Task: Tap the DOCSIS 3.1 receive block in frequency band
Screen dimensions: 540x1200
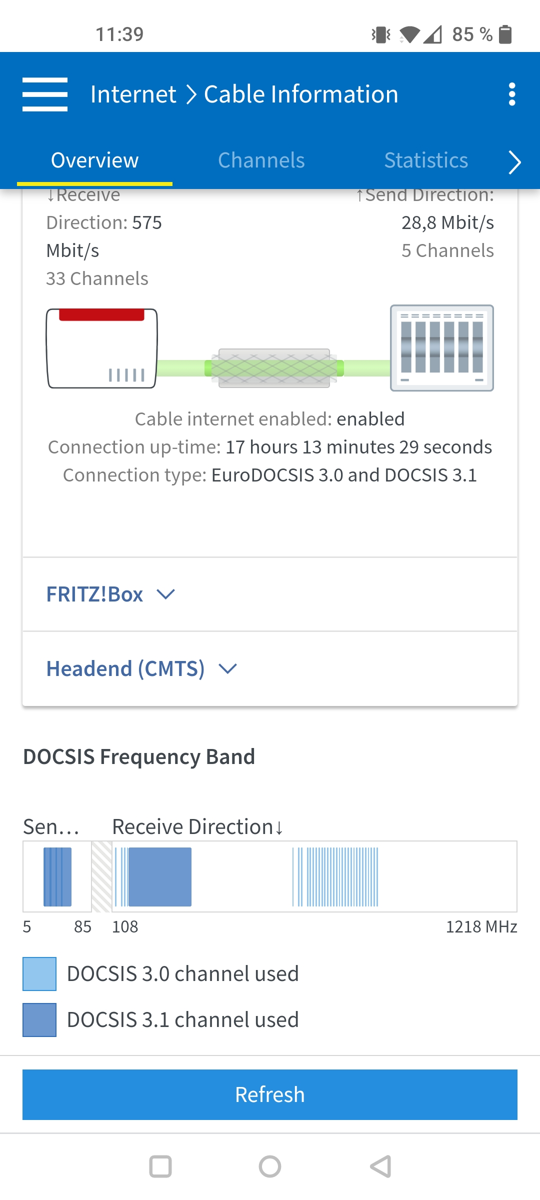Action: [x=160, y=876]
